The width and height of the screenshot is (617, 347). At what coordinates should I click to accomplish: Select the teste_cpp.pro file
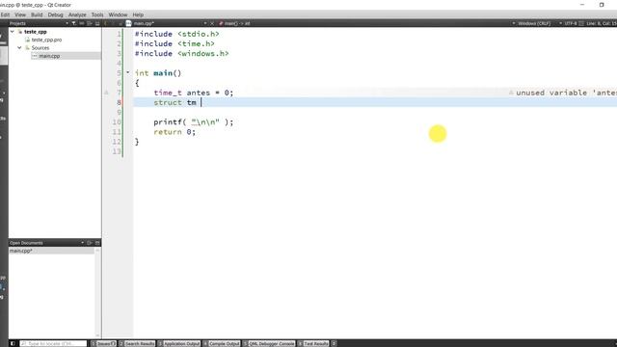pos(46,40)
